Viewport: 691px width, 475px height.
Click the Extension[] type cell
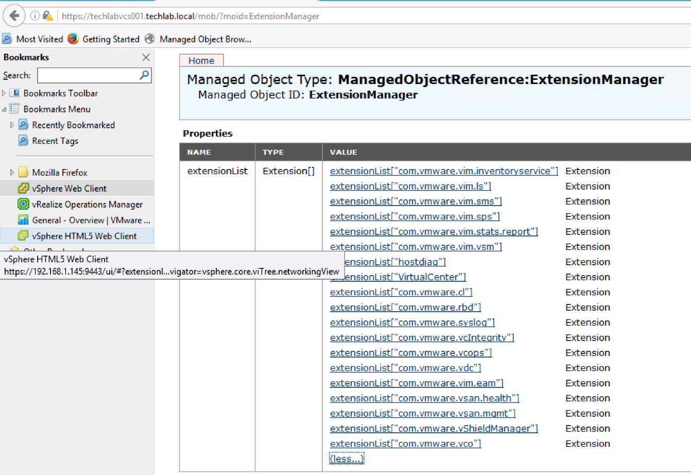tap(288, 171)
